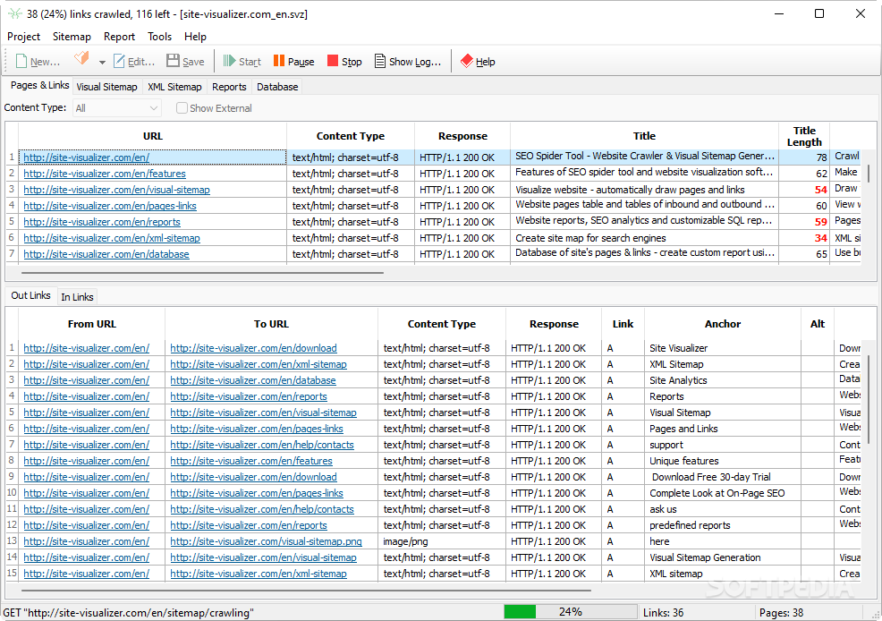Screen dimensions: 882x621
Task: Stop crawling with the red Stop icon
Action: [x=333, y=61]
